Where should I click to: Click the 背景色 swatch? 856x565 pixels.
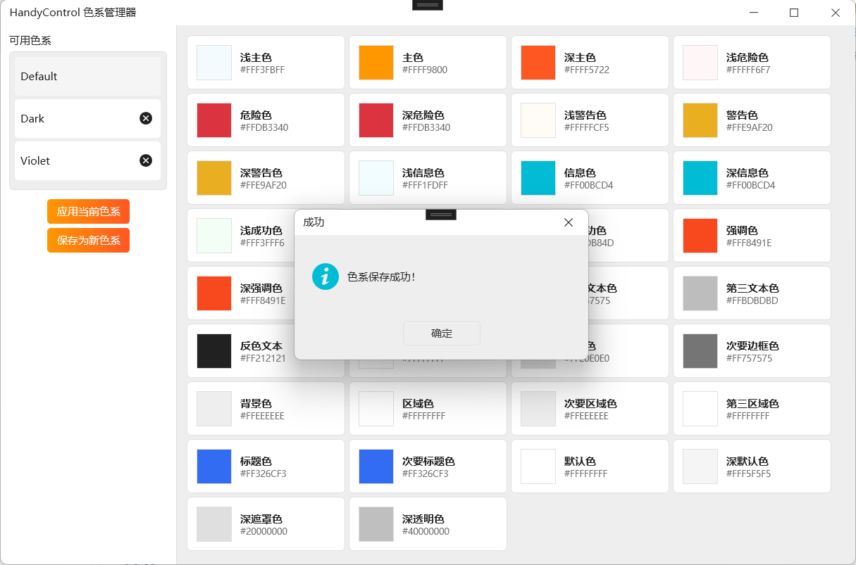click(214, 409)
